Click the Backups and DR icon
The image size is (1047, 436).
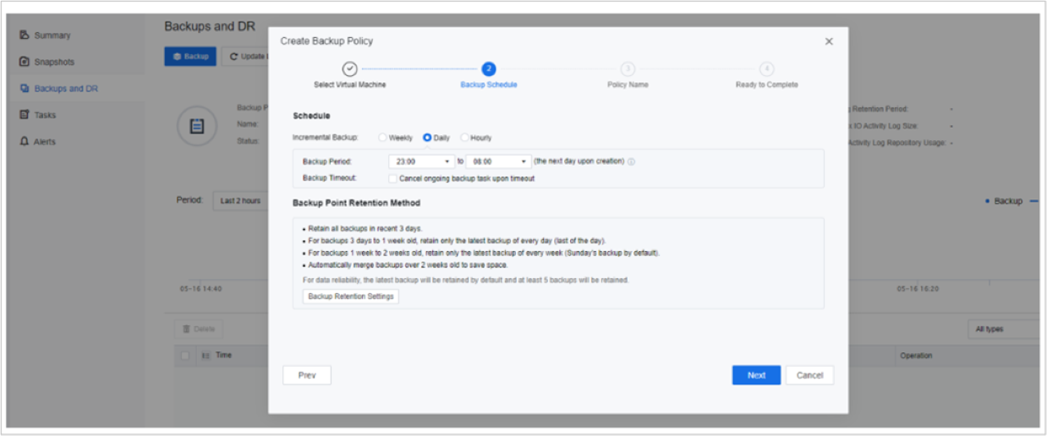click(x=25, y=88)
